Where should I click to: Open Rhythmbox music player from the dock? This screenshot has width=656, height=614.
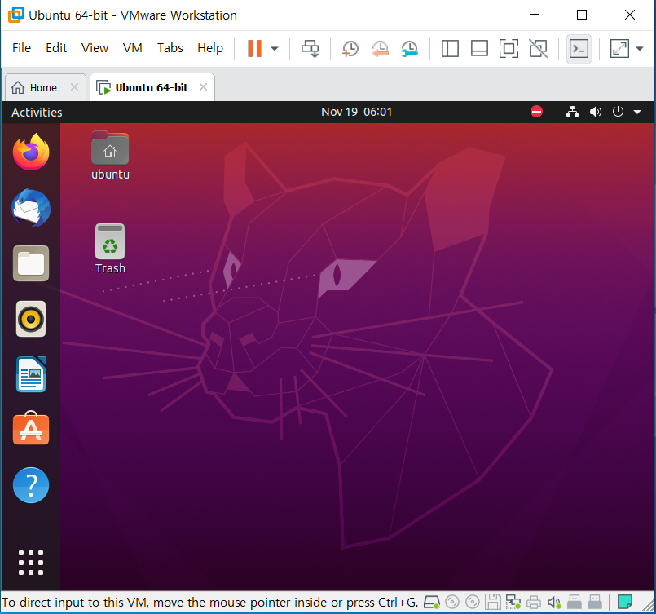[x=31, y=319]
